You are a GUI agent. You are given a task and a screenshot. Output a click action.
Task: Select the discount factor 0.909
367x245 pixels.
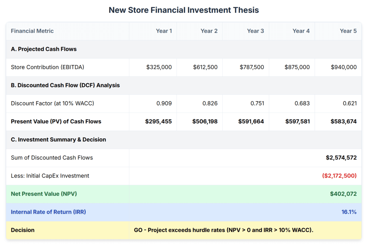pos(164,103)
